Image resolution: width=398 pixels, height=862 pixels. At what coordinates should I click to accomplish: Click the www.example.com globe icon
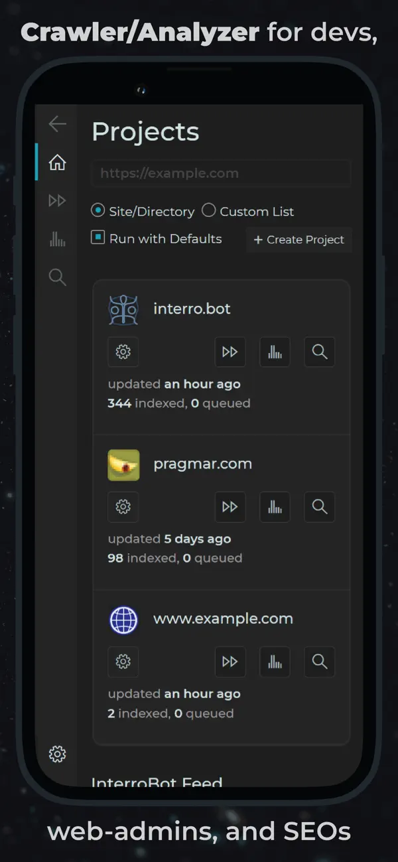coord(123,620)
